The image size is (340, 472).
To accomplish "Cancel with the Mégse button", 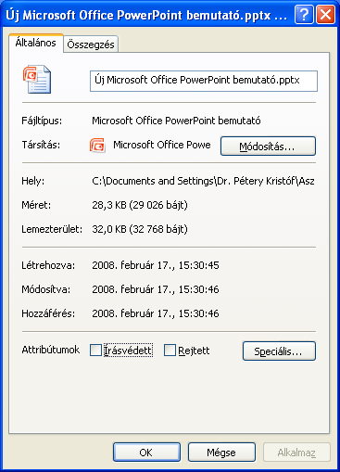I will 221,453.
